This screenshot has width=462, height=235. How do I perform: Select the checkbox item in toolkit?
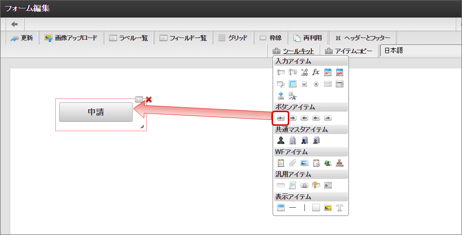304,84
